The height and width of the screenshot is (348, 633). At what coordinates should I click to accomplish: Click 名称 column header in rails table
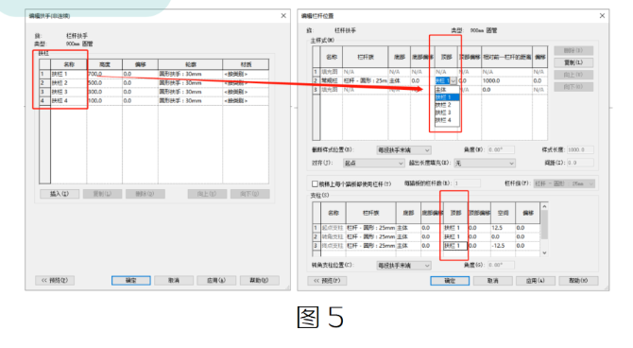coord(69,64)
